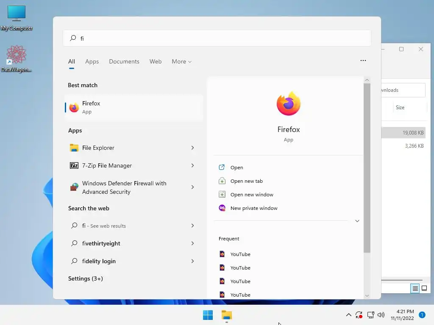Click the update sync tray icon

tap(359, 315)
